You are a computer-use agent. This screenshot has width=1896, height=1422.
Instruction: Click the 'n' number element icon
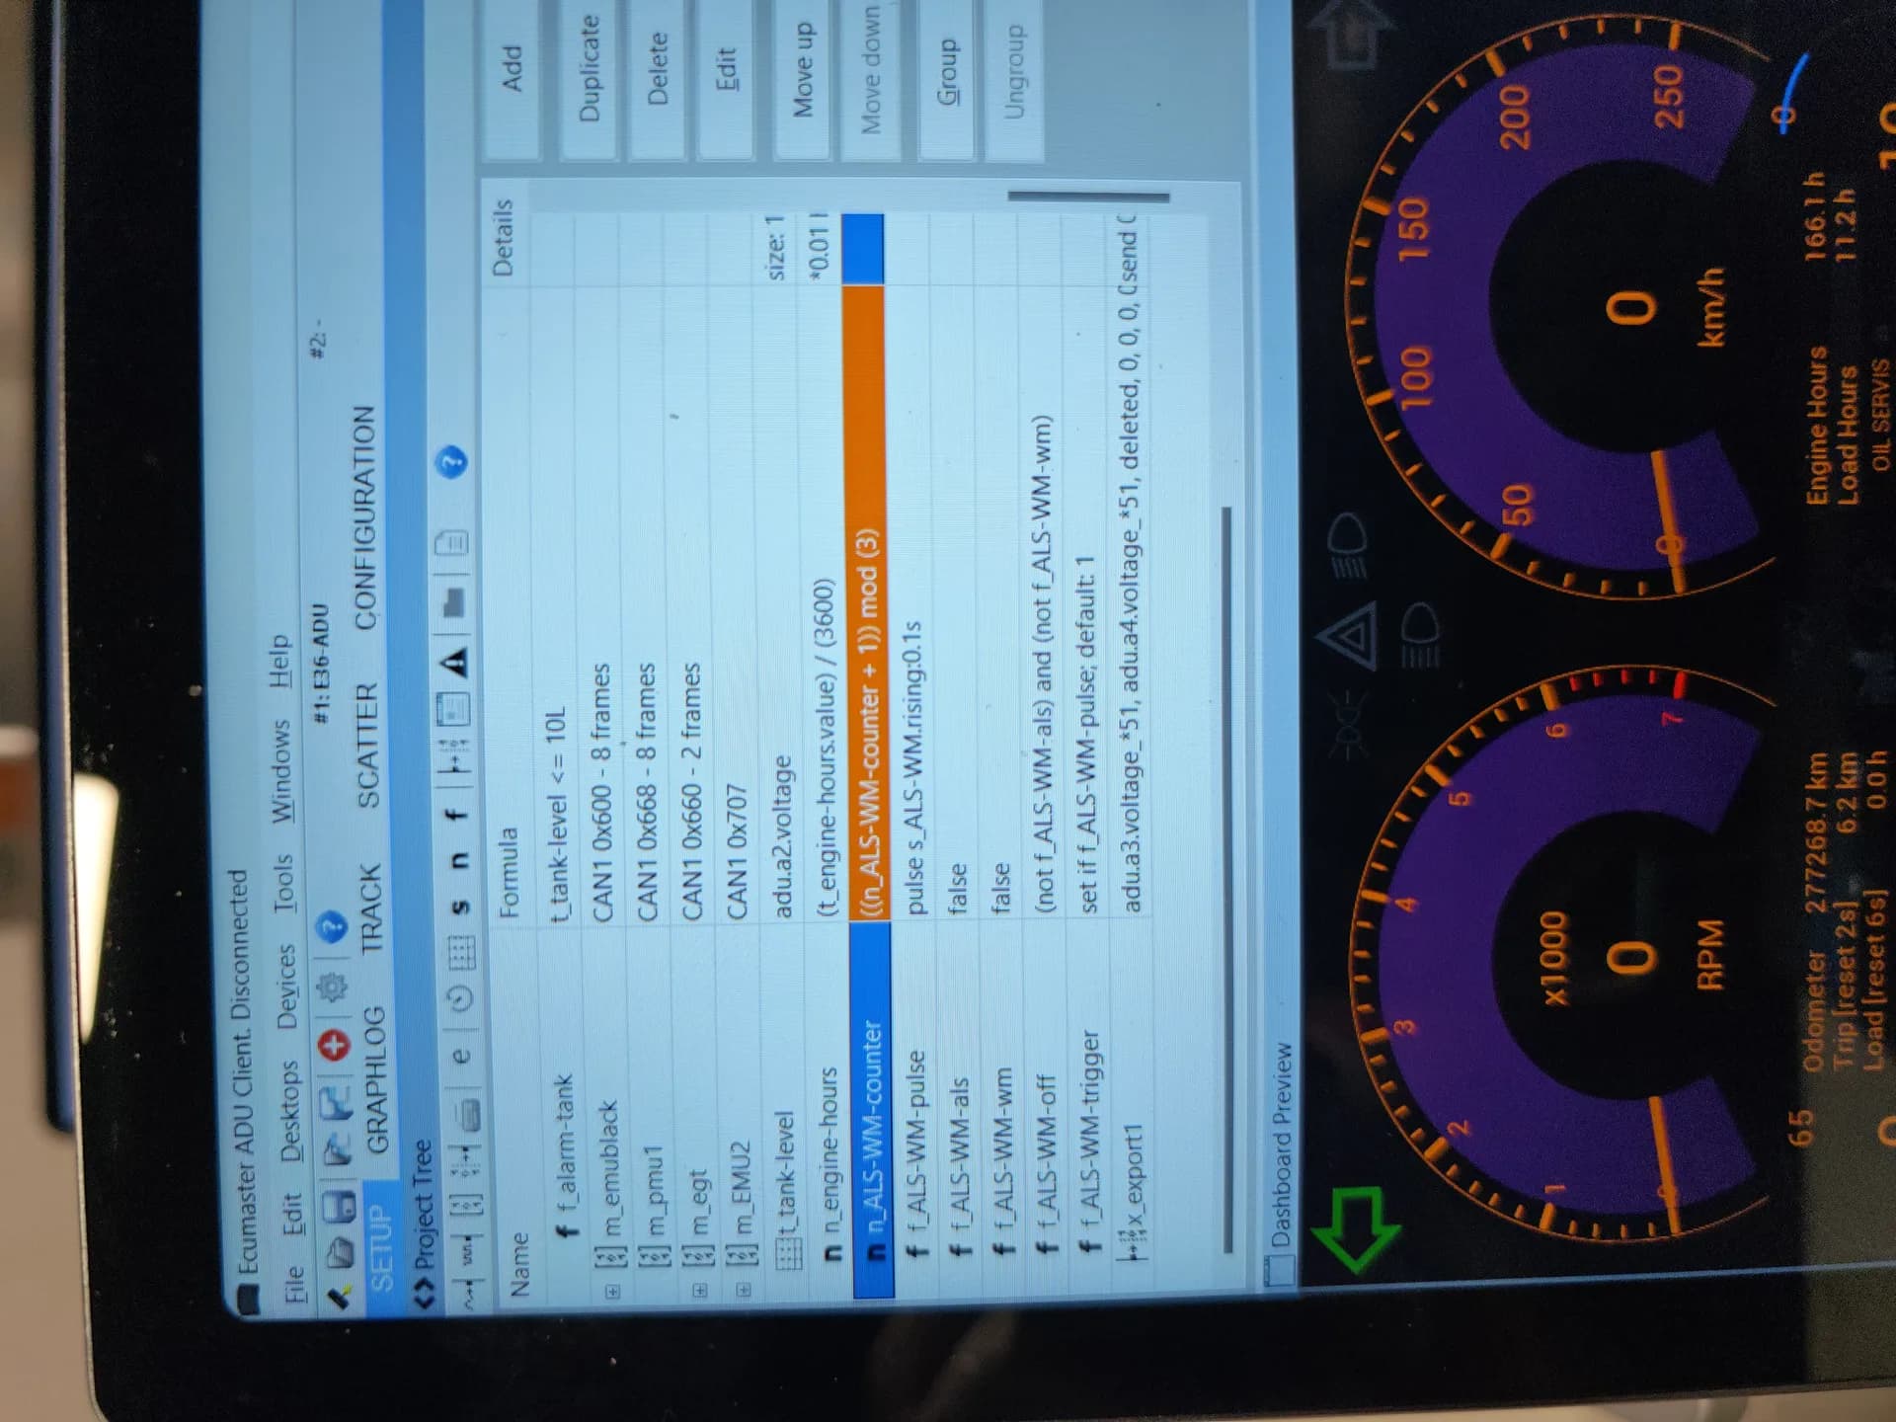click(x=458, y=861)
